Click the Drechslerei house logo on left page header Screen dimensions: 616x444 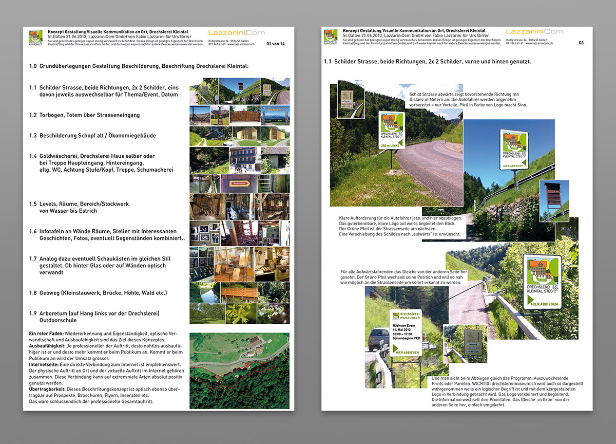coord(36,38)
